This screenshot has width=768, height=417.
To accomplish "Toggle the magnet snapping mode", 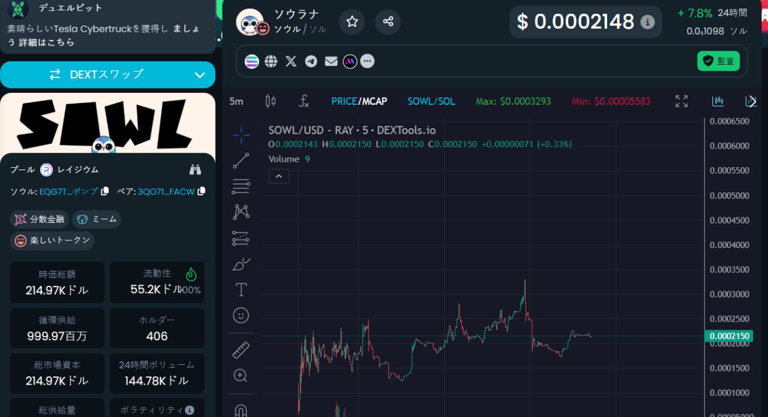I will click(241, 410).
